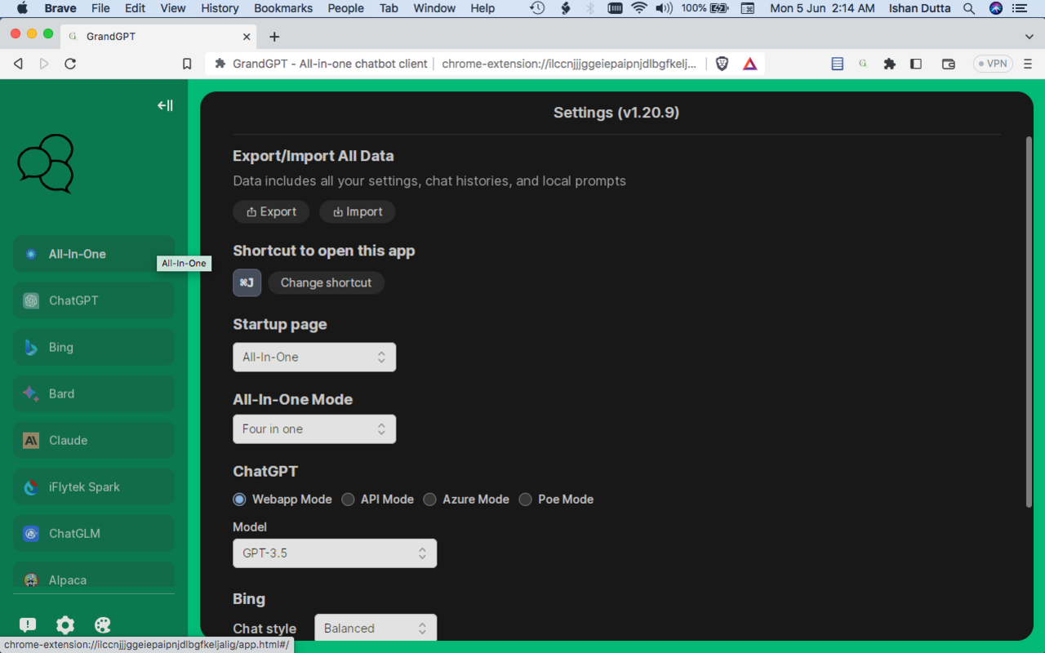Screen dimensions: 1045x653
Task: Open the reader list icon in toolbar
Action: [x=837, y=64]
